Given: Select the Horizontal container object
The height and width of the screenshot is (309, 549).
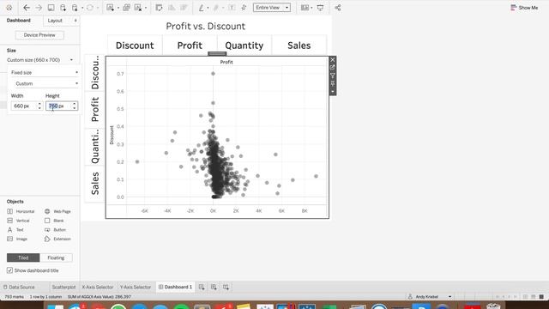Looking at the screenshot, I should (x=21, y=211).
